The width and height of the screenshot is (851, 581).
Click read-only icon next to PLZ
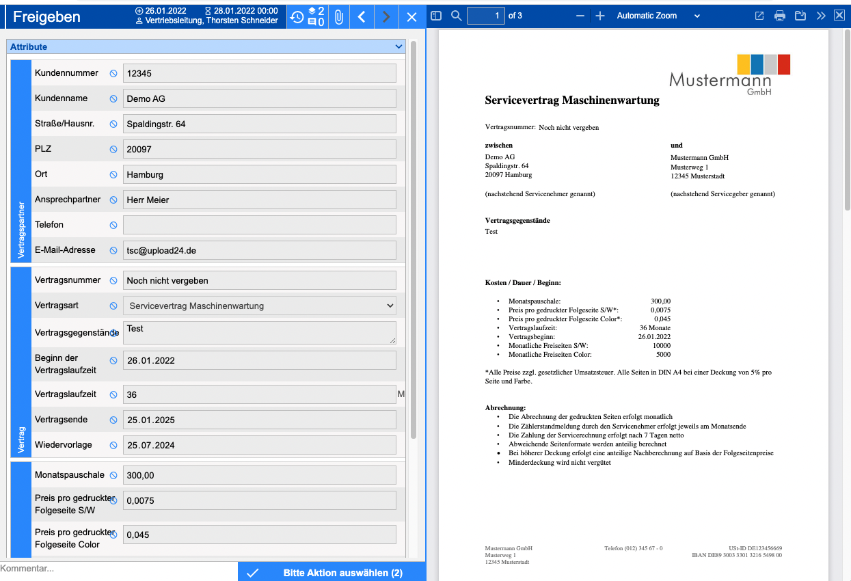113,149
